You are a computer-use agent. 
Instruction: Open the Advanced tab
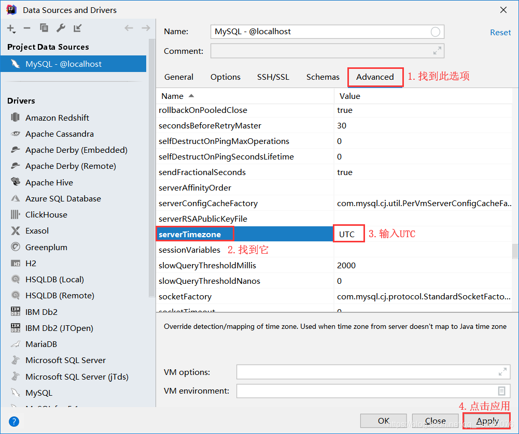coord(375,77)
